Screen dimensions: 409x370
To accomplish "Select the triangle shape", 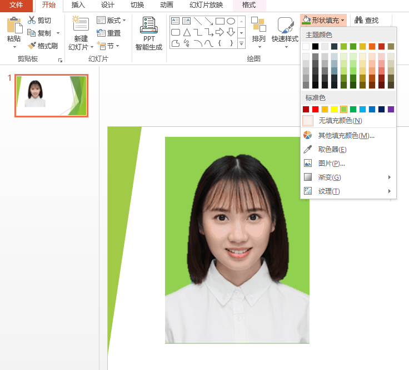I will tap(187, 32).
